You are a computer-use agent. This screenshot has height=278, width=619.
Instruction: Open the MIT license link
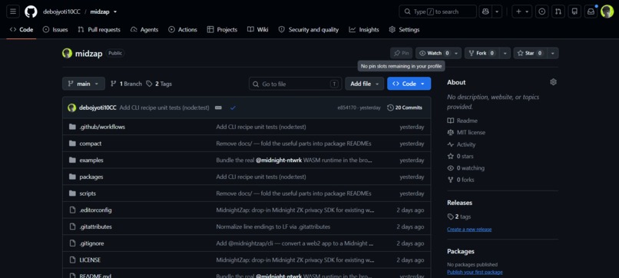466,132
